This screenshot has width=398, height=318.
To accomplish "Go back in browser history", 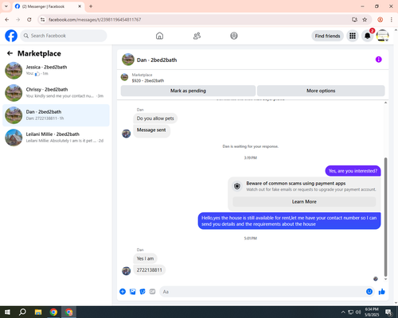I will 7,20.
